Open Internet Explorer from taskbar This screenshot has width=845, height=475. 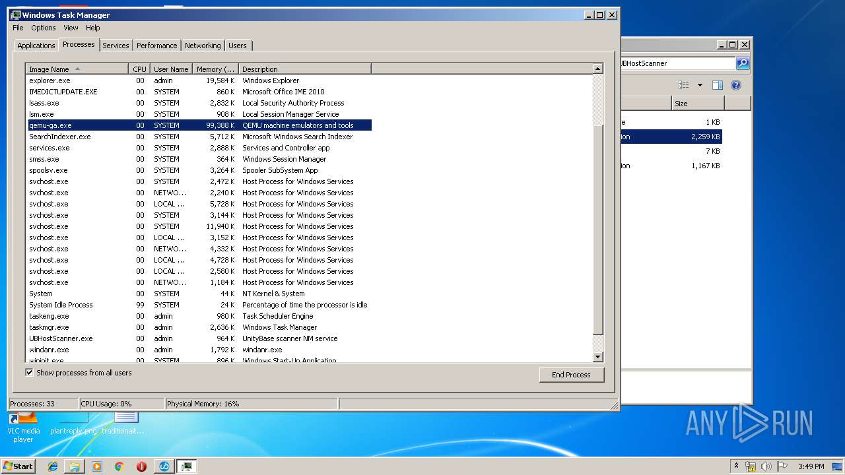(53, 466)
